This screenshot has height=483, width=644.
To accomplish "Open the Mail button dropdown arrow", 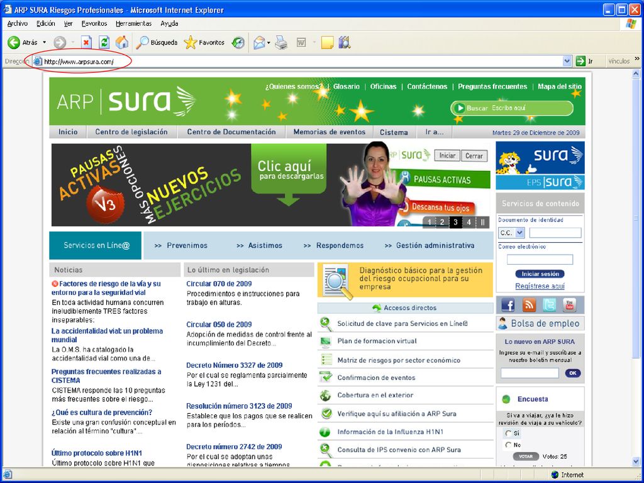I will pos(269,42).
